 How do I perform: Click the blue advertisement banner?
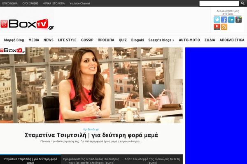pos(216,106)
